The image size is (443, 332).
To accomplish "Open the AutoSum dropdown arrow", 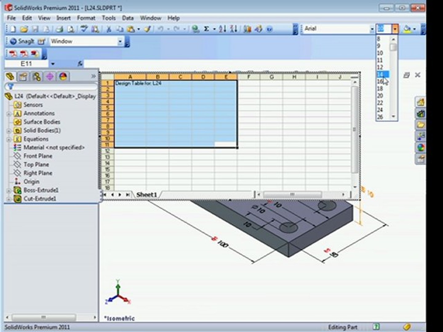I will pos(214,29).
